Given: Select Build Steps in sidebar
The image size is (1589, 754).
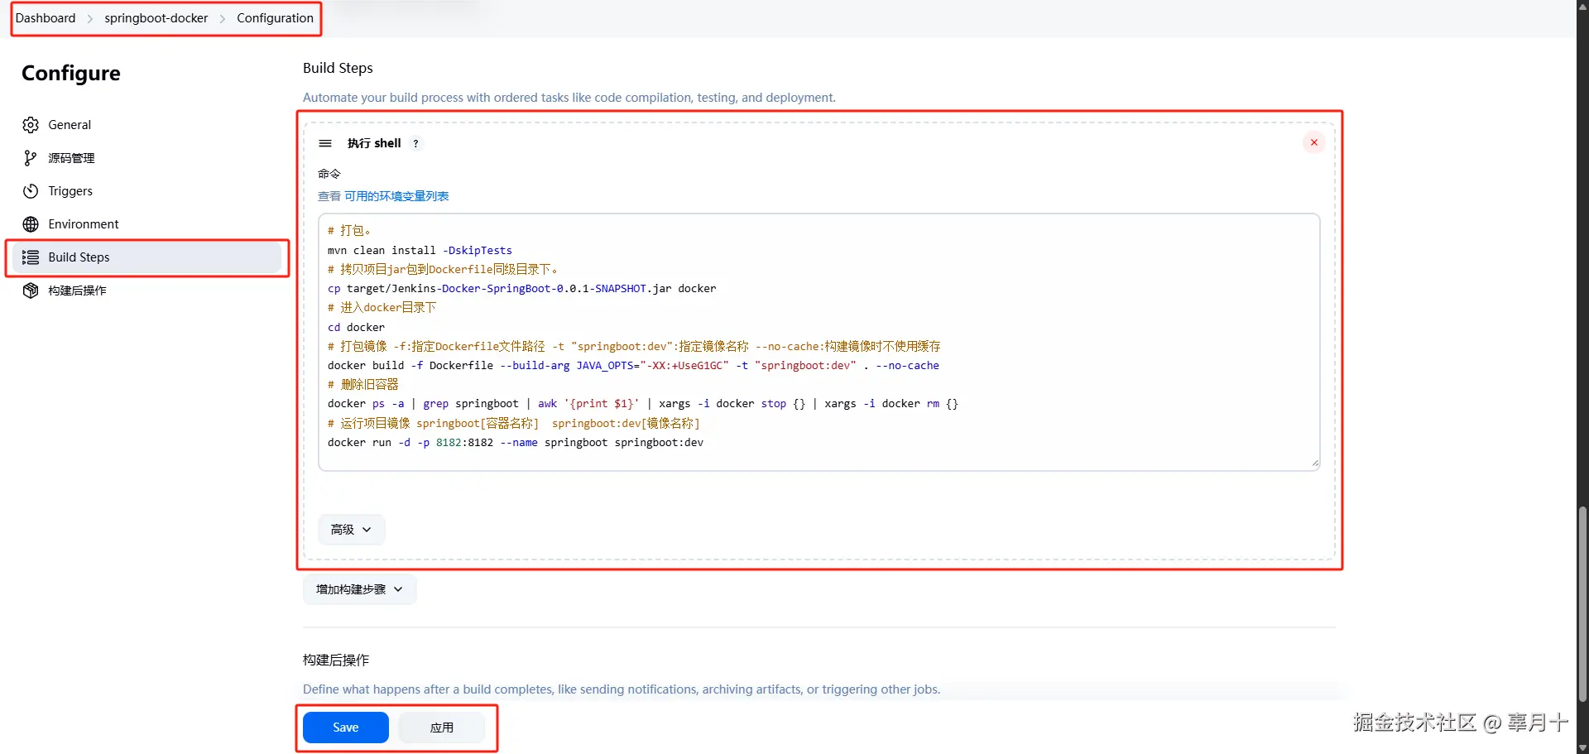Looking at the screenshot, I should (147, 257).
